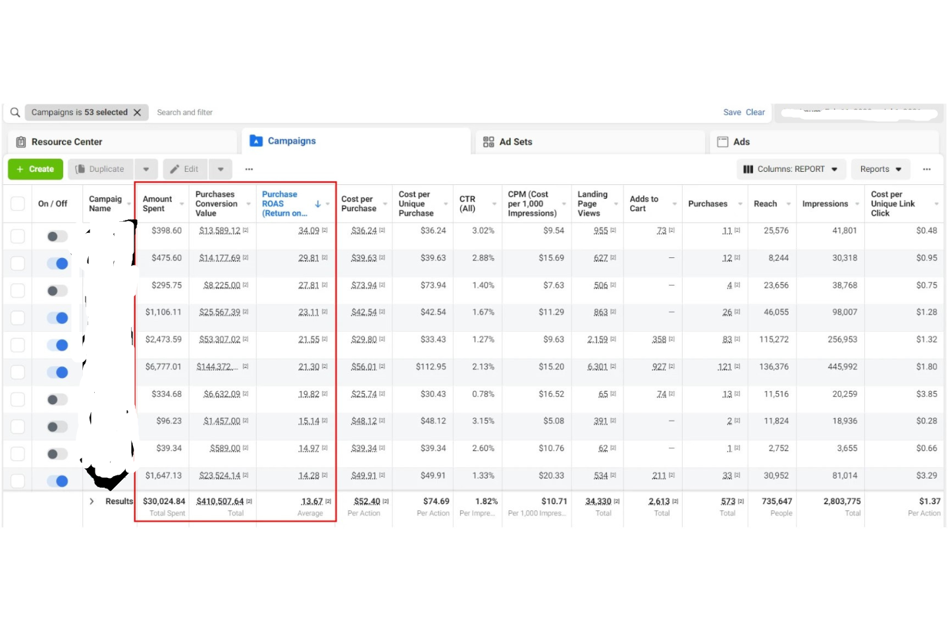The height and width of the screenshot is (632, 948).
Task: Click info icon next to $13,589.12
Action: point(246,230)
